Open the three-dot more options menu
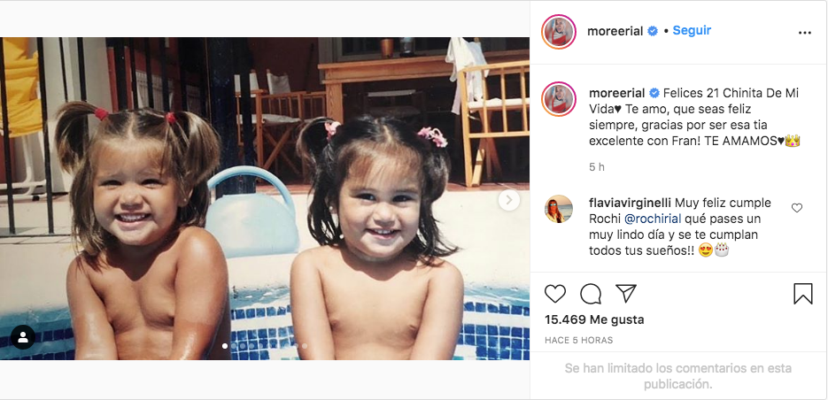The width and height of the screenshot is (828, 400). (x=804, y=32)
